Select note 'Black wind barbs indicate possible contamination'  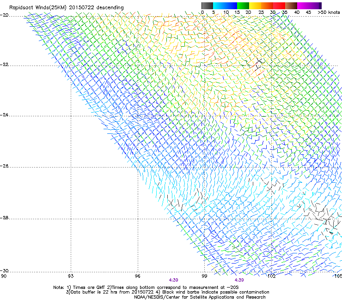[x=216, y=292]
